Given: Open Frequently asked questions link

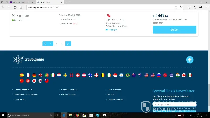Looking at the screenshot, I should point(26,95).
